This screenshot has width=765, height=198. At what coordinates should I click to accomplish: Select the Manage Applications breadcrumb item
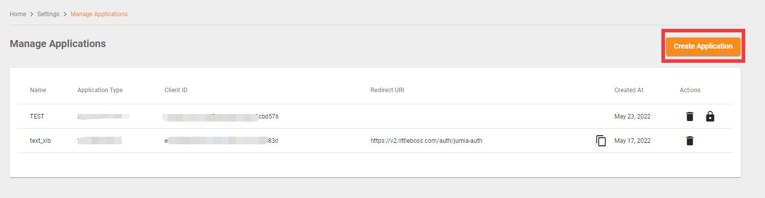point(99,14)
